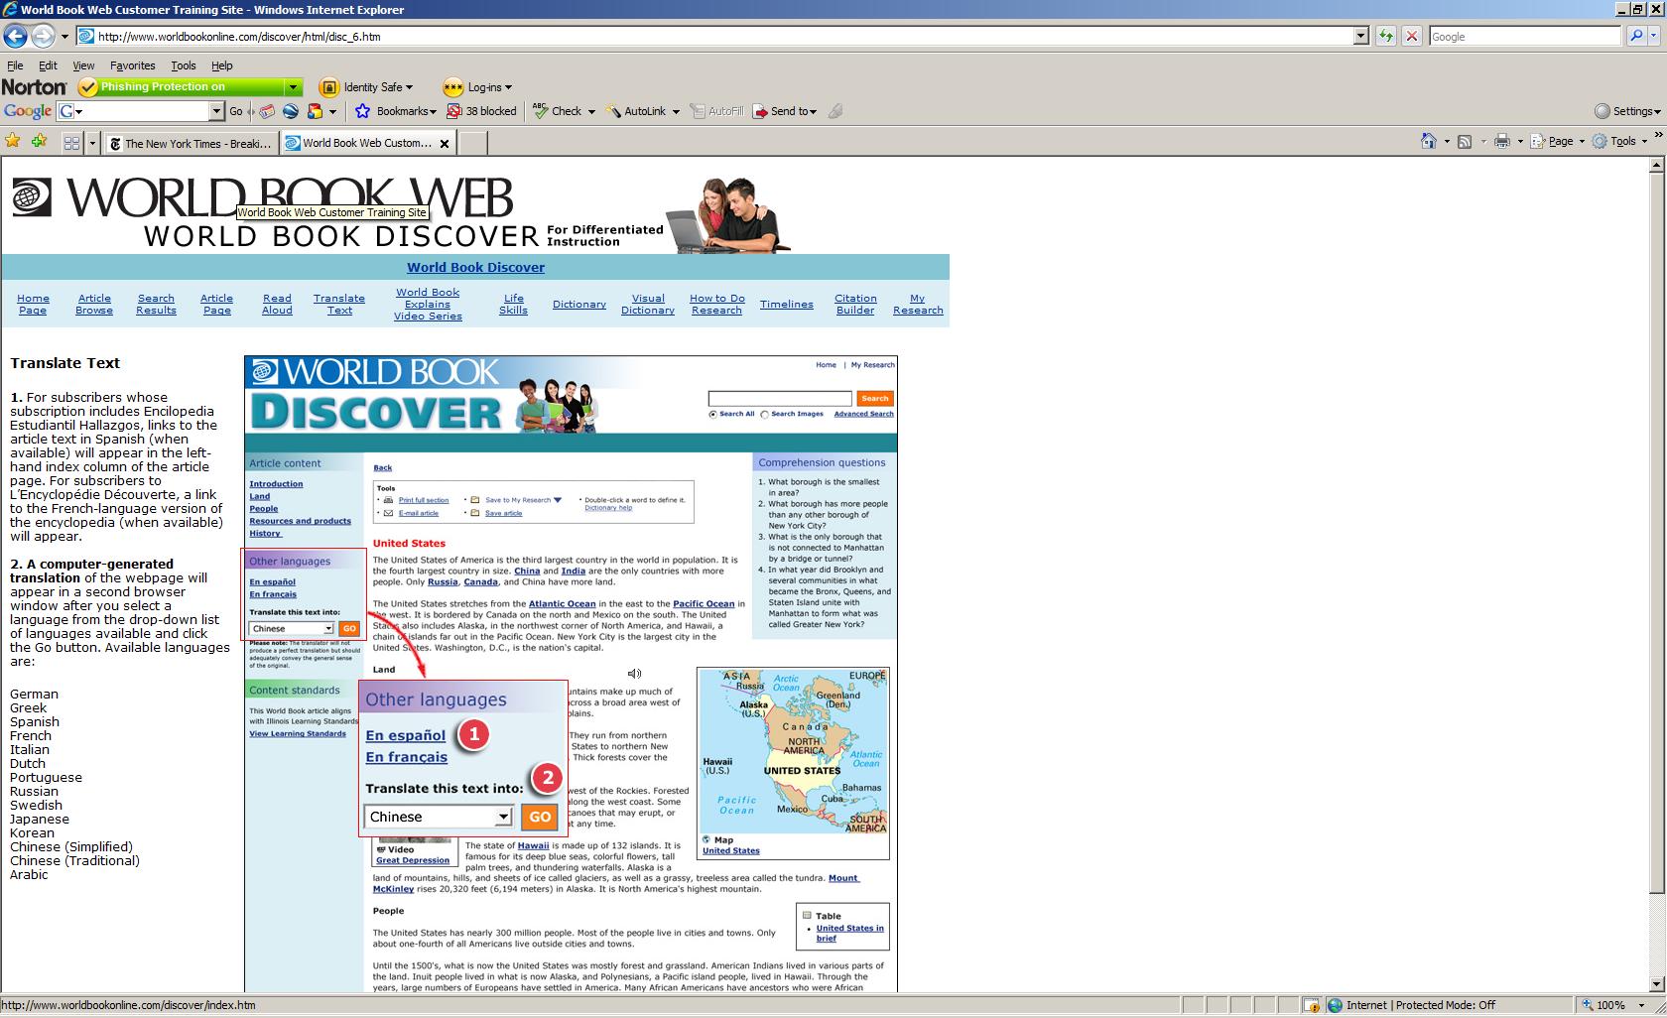The height and width of the screenshot is (1018, 1667).
Task: Open the Translate Text link
Action: (339, 304)
